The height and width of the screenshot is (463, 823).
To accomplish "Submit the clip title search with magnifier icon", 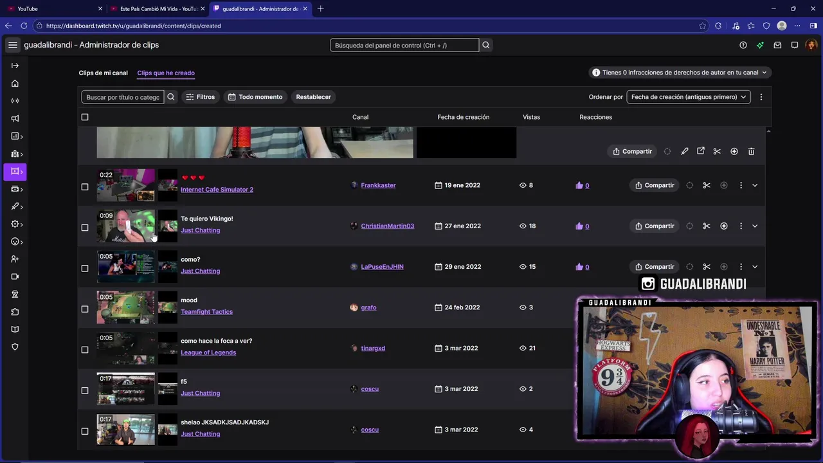I will click(171, 97).
